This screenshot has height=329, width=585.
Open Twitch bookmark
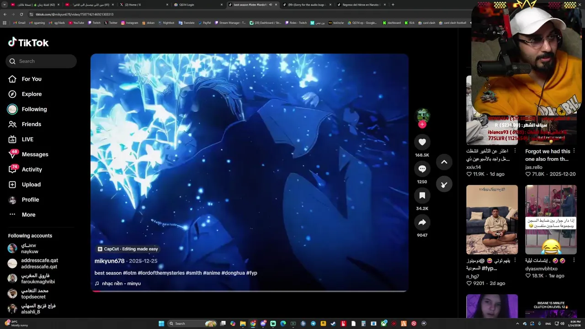click(x=94, y=23)
